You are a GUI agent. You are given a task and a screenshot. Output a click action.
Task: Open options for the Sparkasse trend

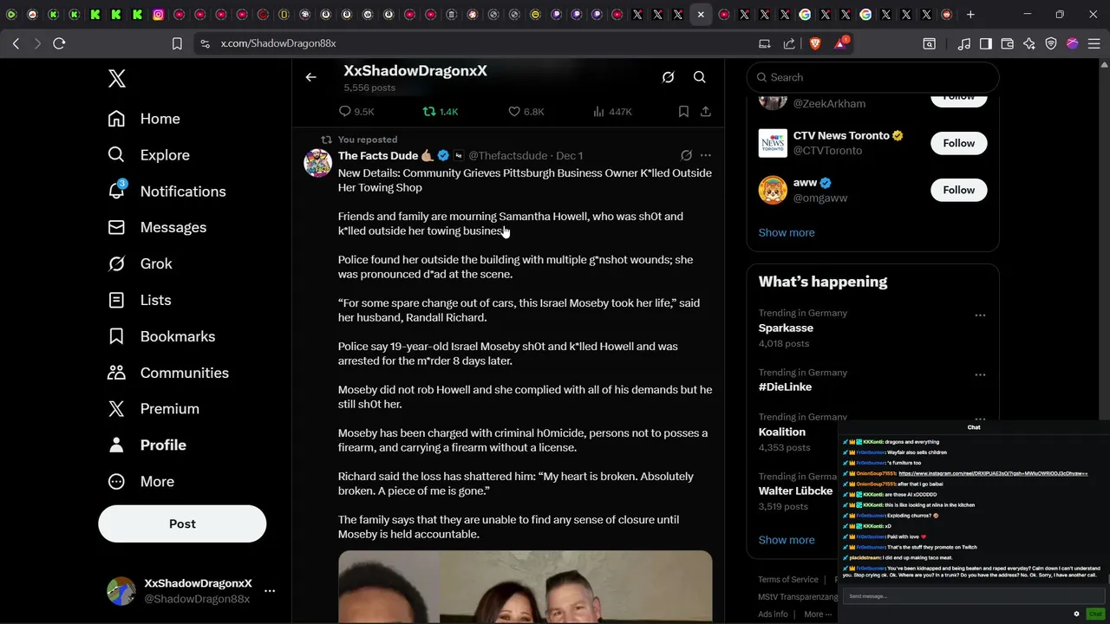click(x=980, y=315)
